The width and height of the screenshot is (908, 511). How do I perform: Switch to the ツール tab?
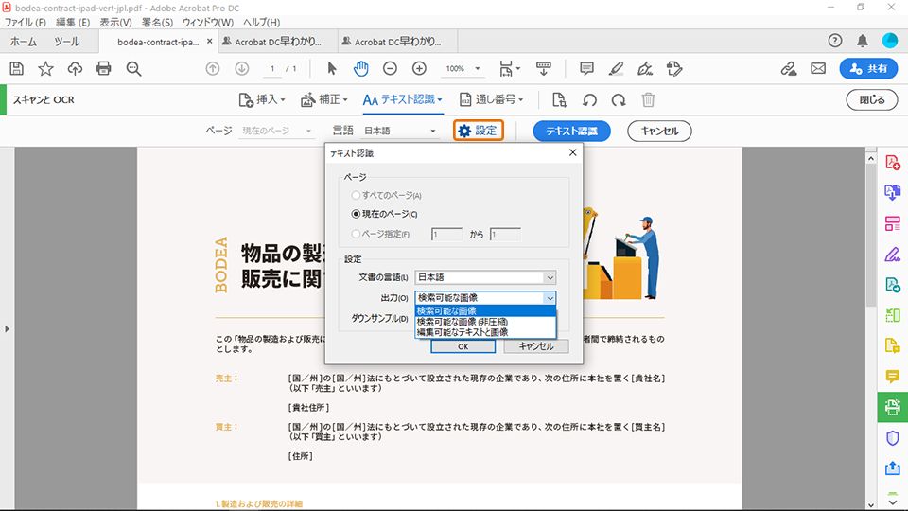click(67, 42)
